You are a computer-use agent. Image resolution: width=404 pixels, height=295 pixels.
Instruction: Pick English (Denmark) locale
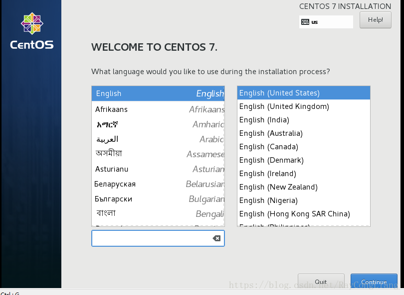click(x=304, y=160)
